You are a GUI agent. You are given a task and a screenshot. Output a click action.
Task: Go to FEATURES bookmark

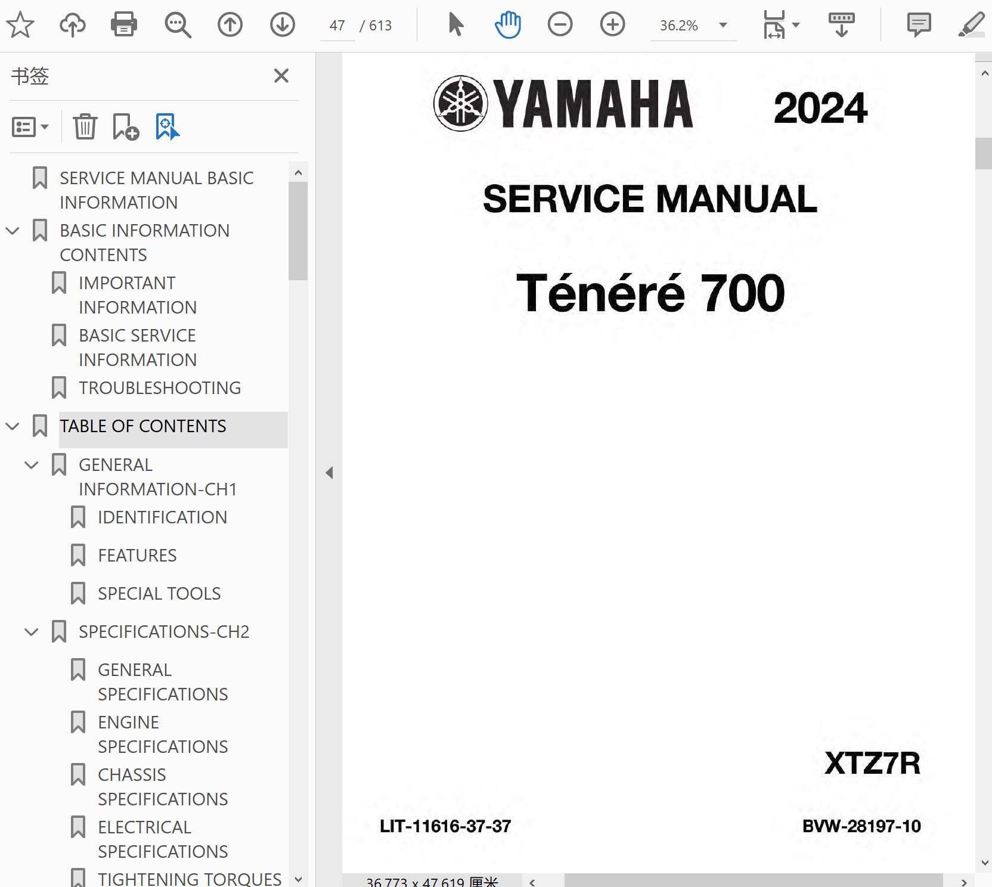pos(137,556)
